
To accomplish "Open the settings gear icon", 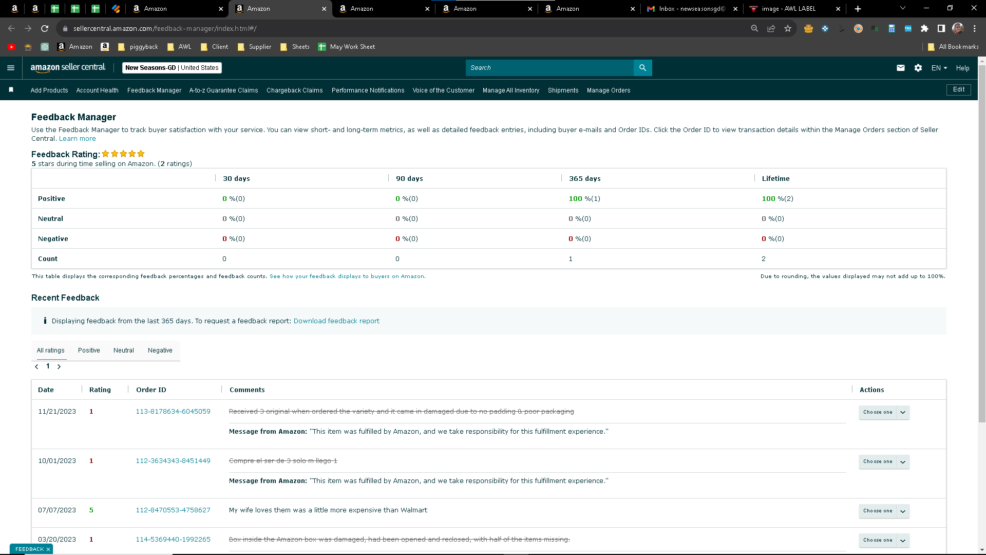I will 918,68.
